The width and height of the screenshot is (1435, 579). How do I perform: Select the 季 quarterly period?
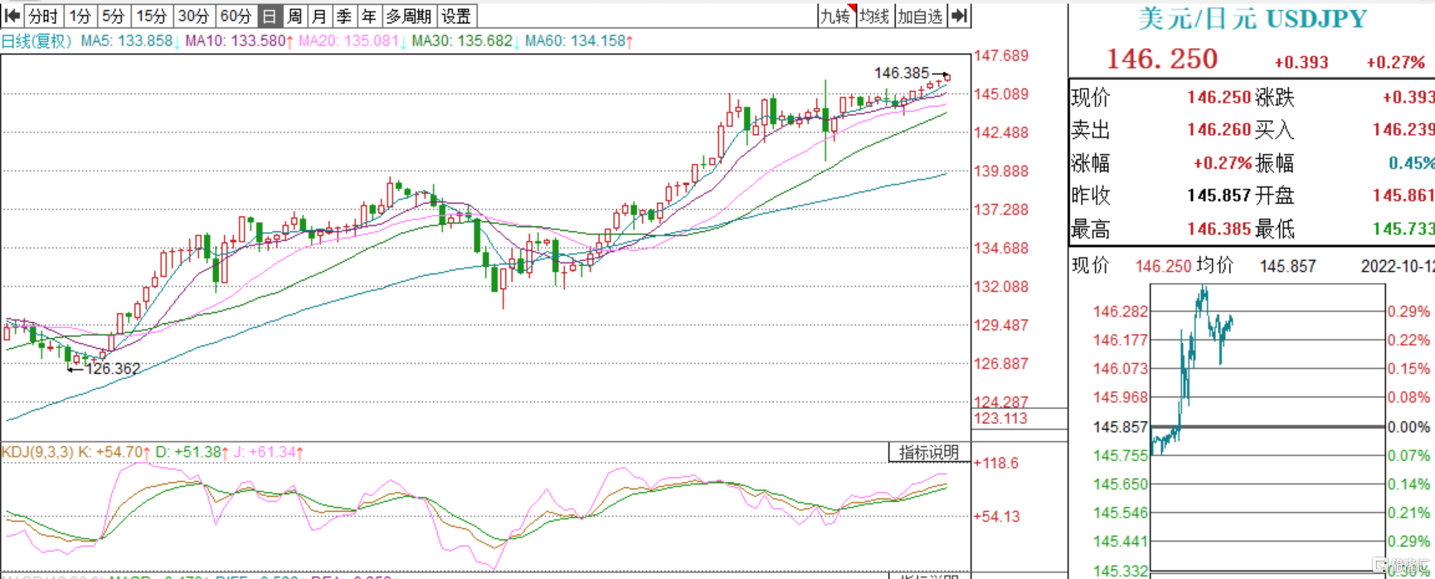pyautogui.click(x=344, y=16)
